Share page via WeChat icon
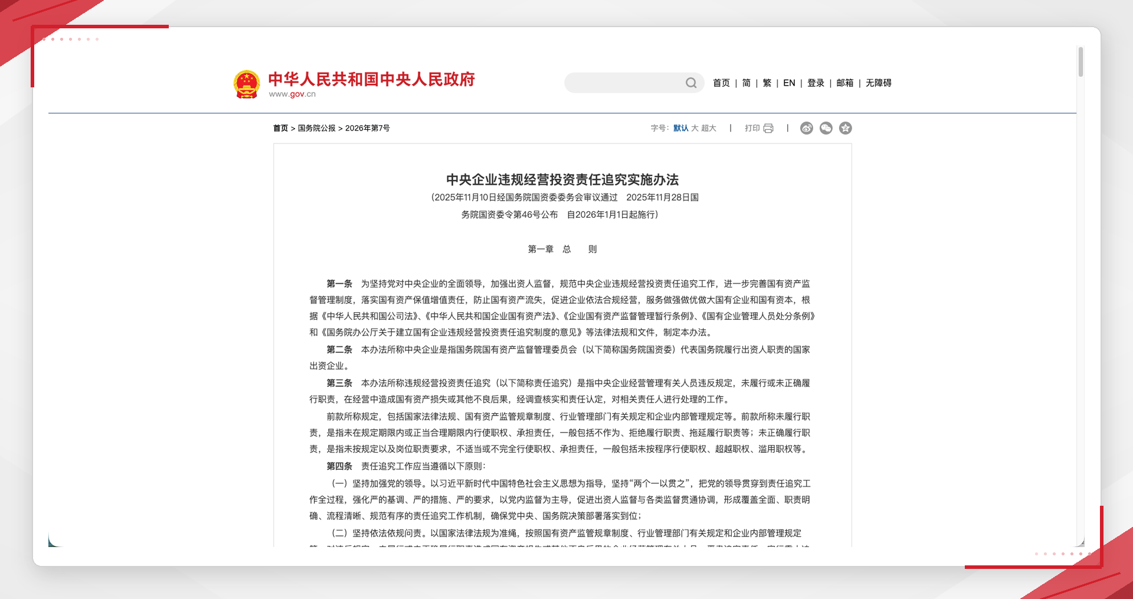1133x599 pixels. coord(826,128)
